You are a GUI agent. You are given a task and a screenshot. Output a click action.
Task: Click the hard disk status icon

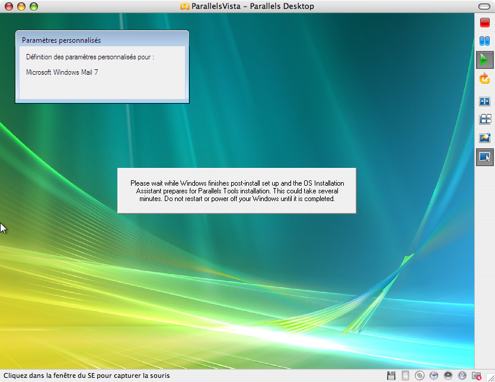tap(405, 375)
